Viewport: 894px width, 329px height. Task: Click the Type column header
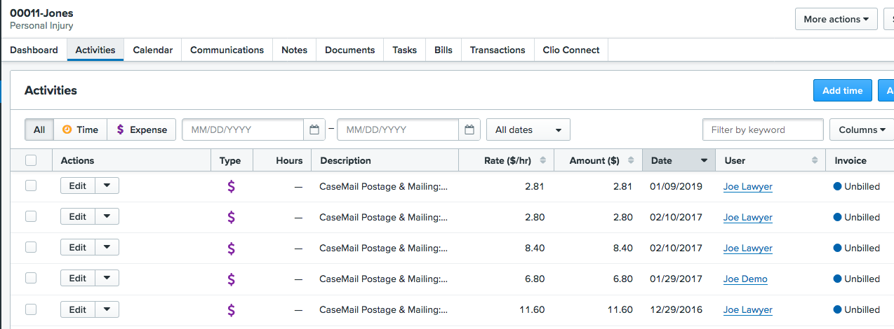[232, 160]
